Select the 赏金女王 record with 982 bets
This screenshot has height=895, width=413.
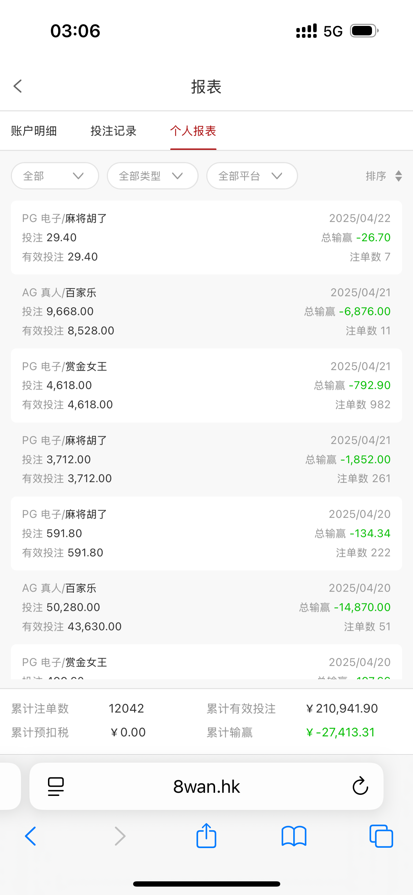[x=206, y=385]
